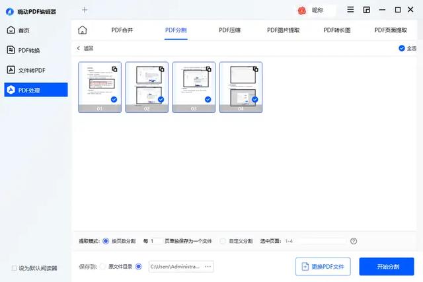Toggle the 全选 select-all checkbox

pyautogui.click(x=402, y=48)
